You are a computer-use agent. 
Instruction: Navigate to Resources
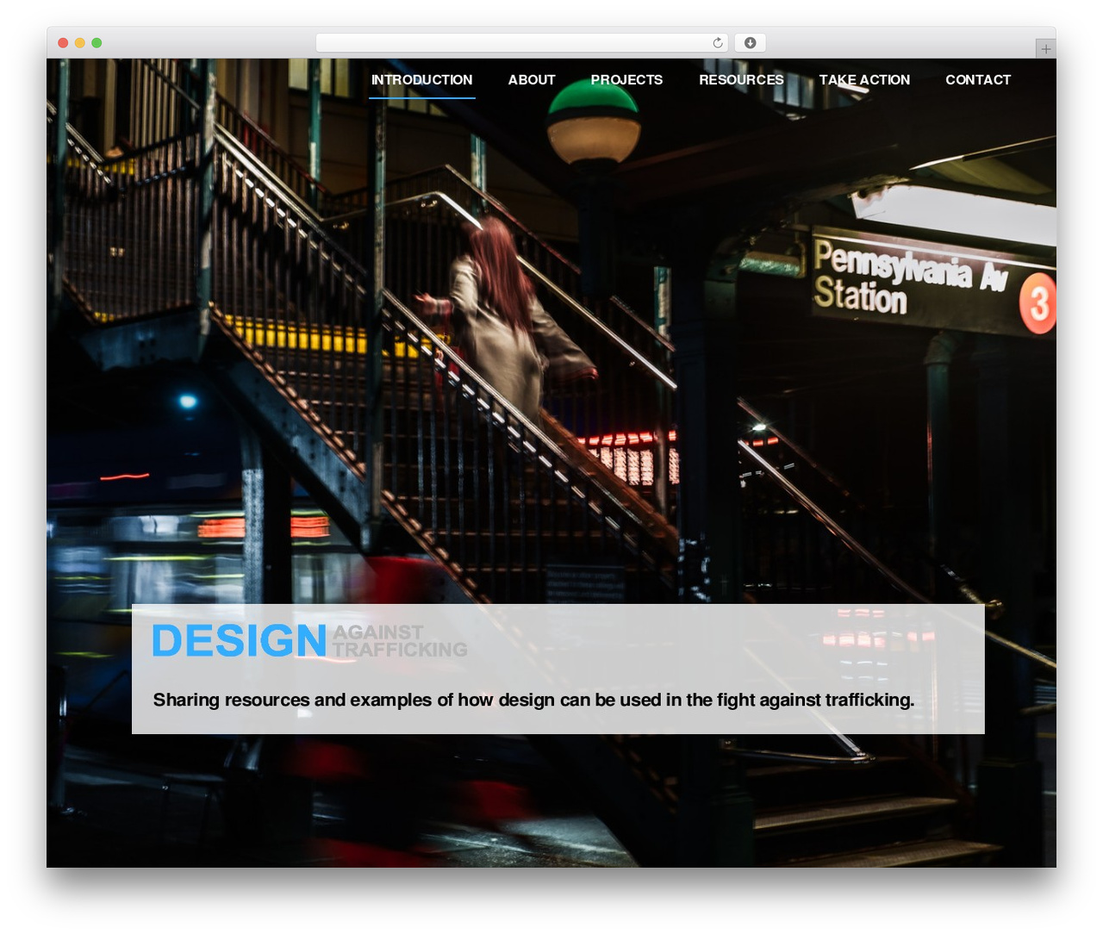(741, 79)
